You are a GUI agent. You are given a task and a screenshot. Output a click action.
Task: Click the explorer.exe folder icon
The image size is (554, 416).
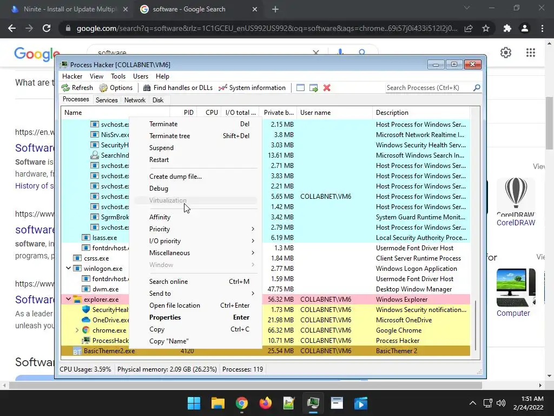tap(77, 299)
